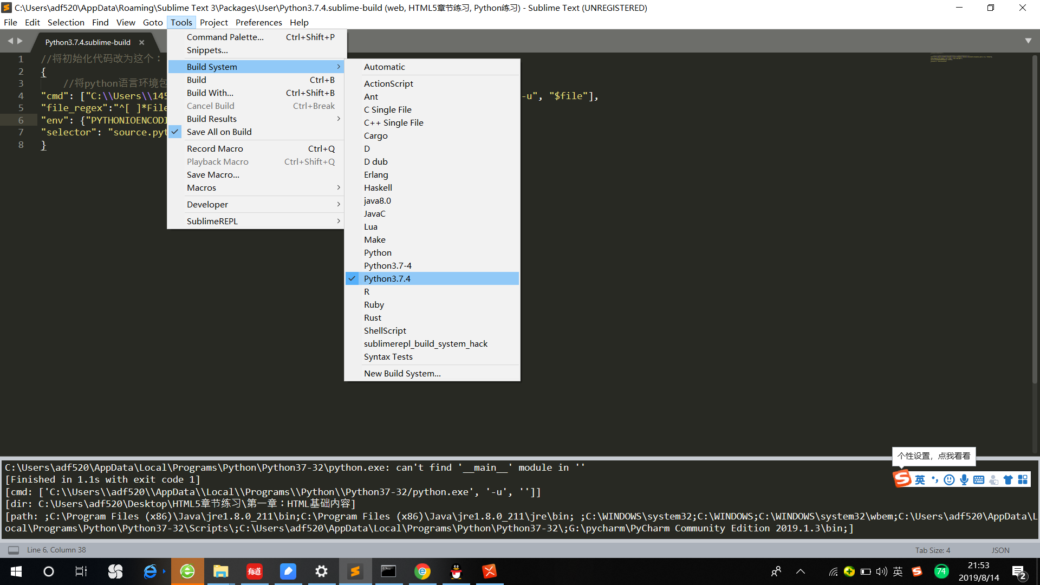The width and height of the screenshot is (1040, 585).
Task: Click the Sogou input method S logo
Action: [902, 479]
